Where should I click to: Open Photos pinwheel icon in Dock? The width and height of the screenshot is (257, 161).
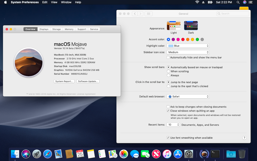click(x=123, y=154)
